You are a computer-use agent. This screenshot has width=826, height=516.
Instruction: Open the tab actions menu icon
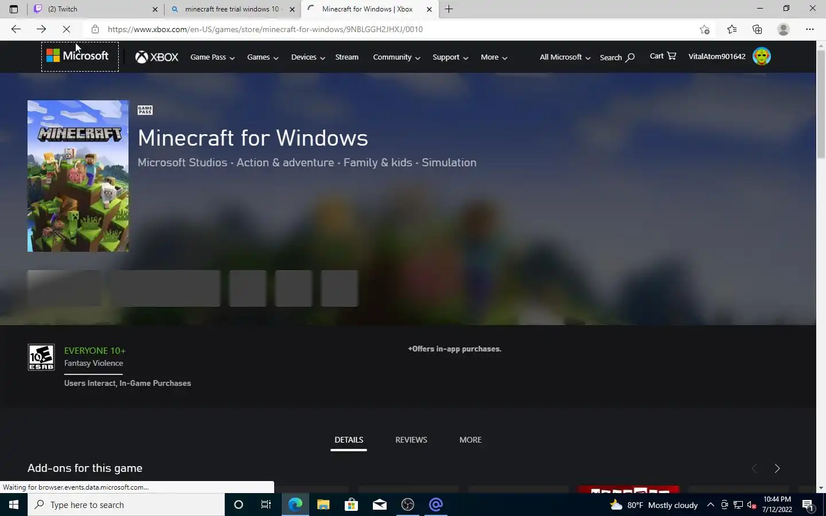(14, 9)
